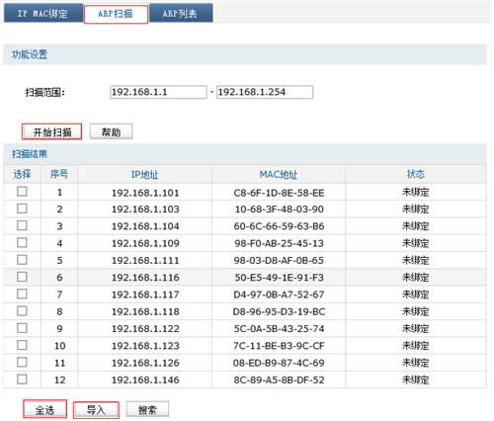Click the scan range end IP field
The image size is (494, 421).
click(x=265, y=92)
